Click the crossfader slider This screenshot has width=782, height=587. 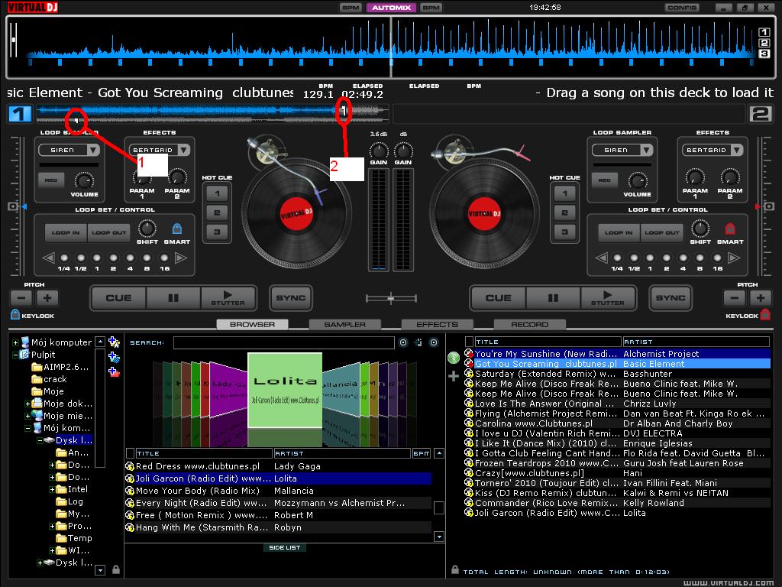pyautogui.click(x=391, y=299)
